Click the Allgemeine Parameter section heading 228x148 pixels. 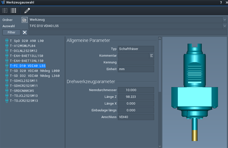pyautogui.click(x=88, y=41)
